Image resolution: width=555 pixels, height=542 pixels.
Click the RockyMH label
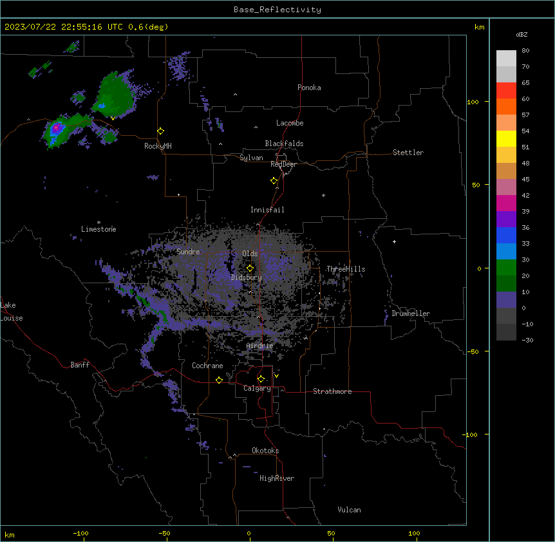click(x=158, y=146)
